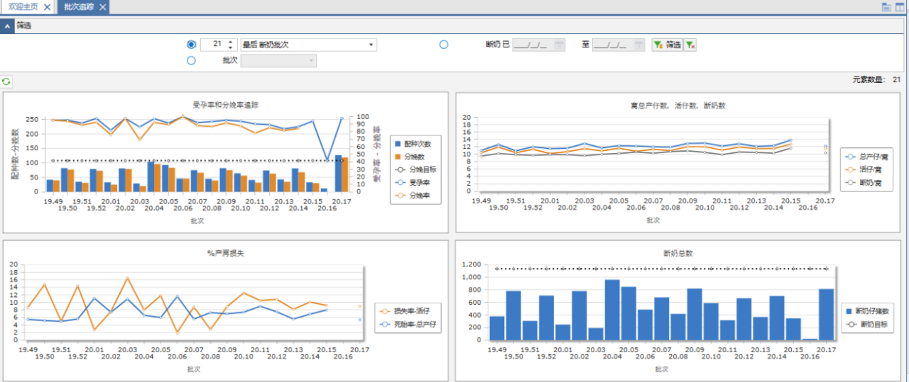Click the 断奶 已 start date input field
This screenshot has height=382, width=909.
(x=531, y=45)
